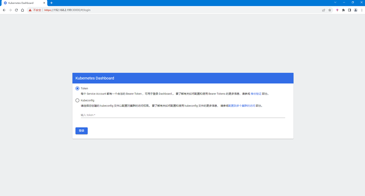Click the Kubernetes Dashboard header title
Viewport: 365px width, 196px height.
(95, 78)
